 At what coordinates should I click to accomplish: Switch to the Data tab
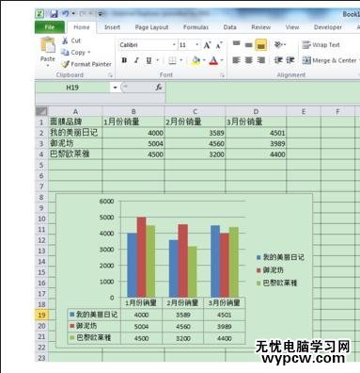click(230, 27)
